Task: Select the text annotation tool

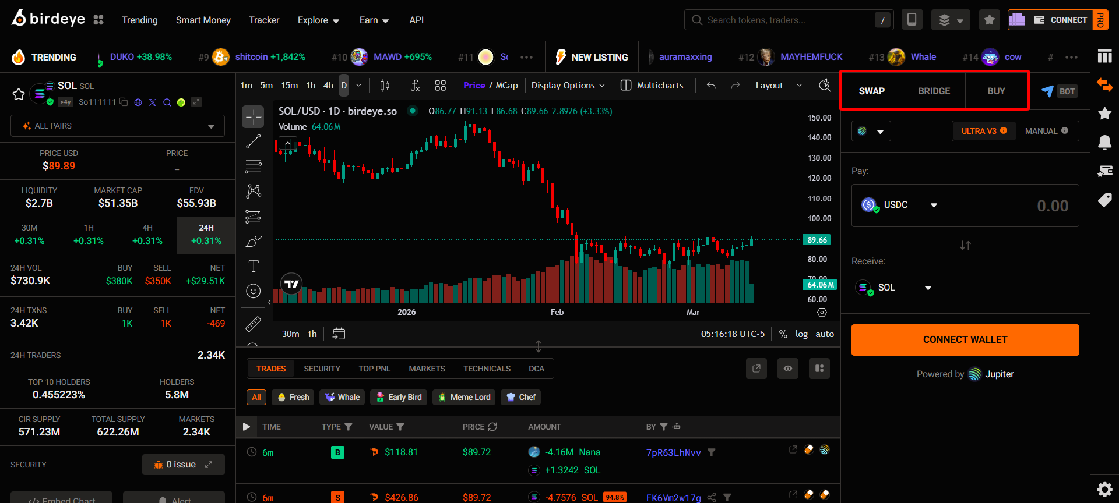Action: coord(254,266)
